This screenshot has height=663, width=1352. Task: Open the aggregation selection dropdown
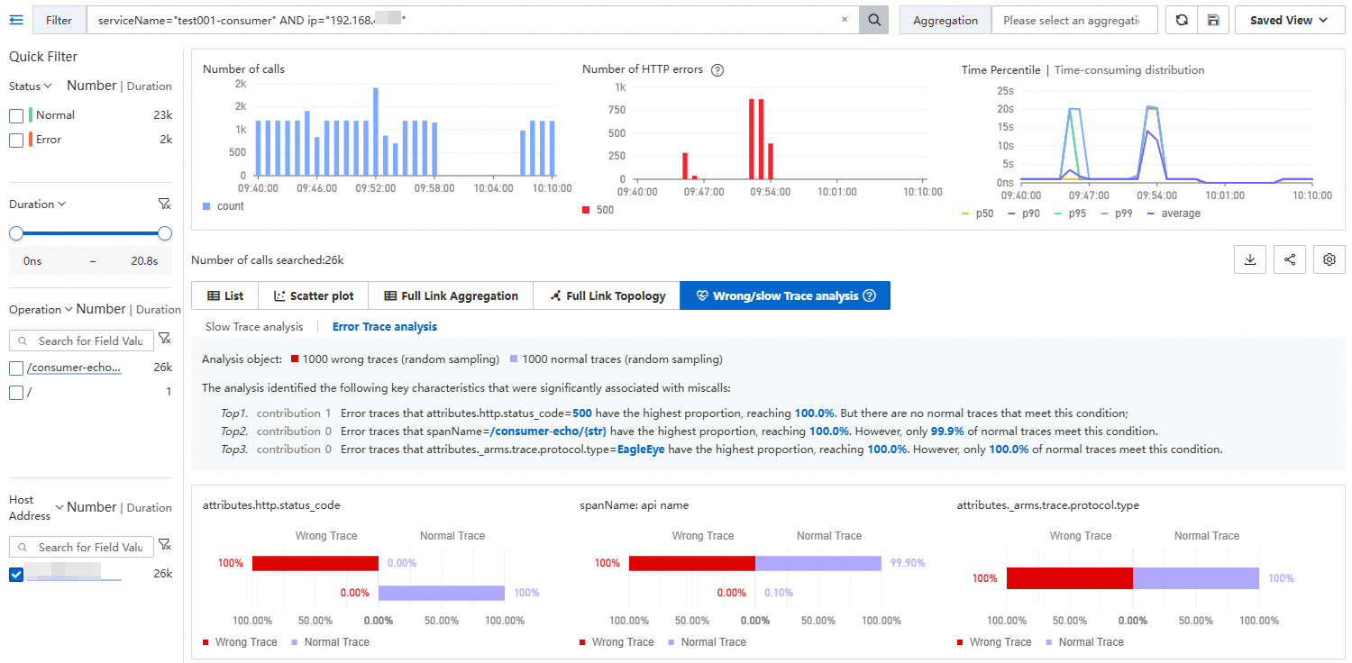[x=1073, y=20]
